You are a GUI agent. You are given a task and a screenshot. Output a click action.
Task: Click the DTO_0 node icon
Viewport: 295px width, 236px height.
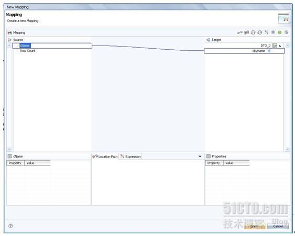275,46
